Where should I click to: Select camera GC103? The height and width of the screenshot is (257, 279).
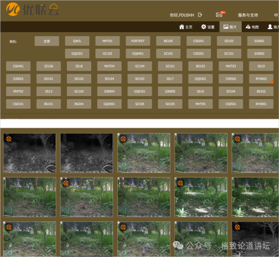(107, 53)
